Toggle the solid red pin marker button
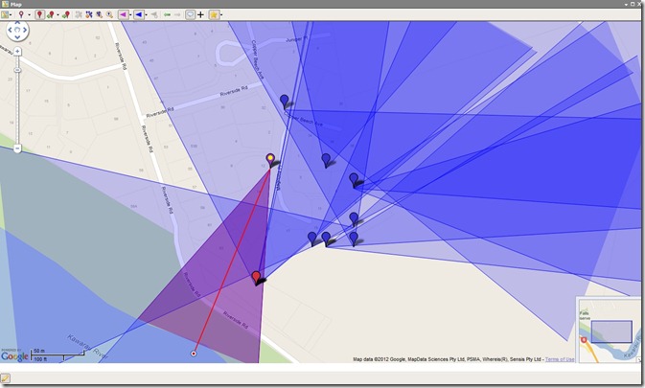Screen dimensions: 645x388 click(39, 14)
